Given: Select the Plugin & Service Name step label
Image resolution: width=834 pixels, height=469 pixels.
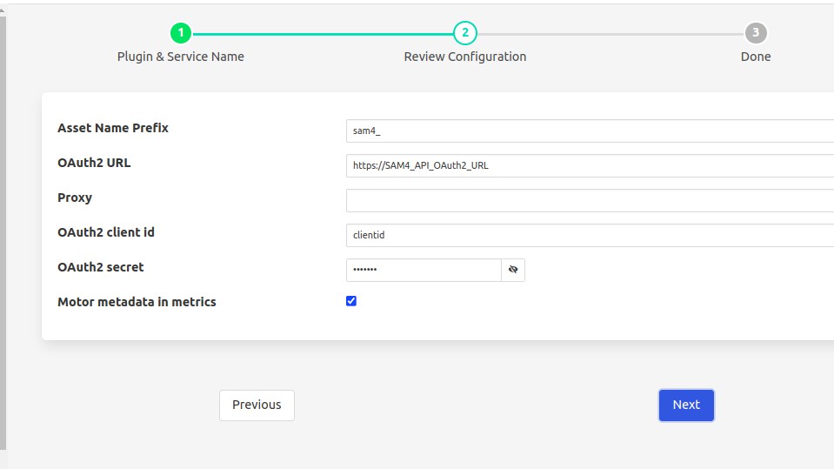Looking at the screenshot, I should (x=181, y=57).
